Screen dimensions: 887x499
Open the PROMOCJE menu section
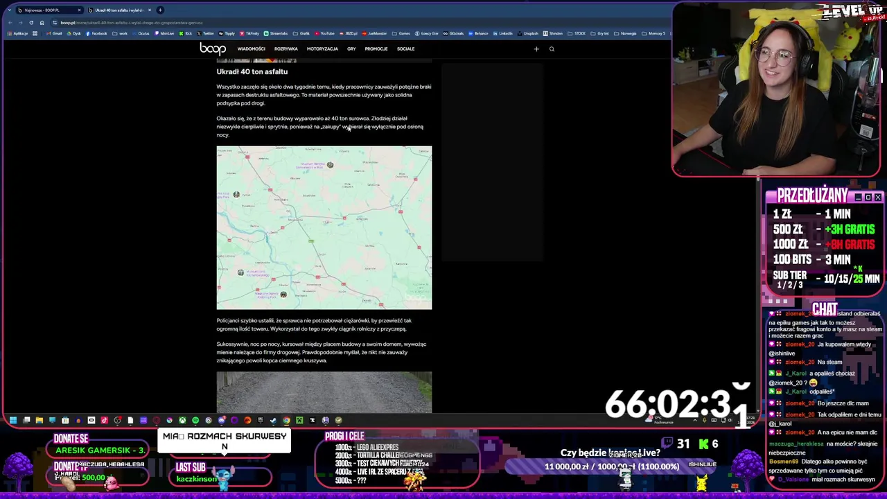(376, 49)
